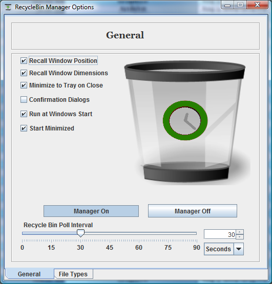Open the Seconds unit dropdown arrow
This screenshot has height=284, width=272.
pyautogui.click(x=239, y=249)
